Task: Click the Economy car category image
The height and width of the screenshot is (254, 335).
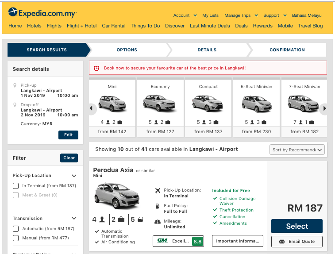Action: pyautogui.click(x=160, y=103)
